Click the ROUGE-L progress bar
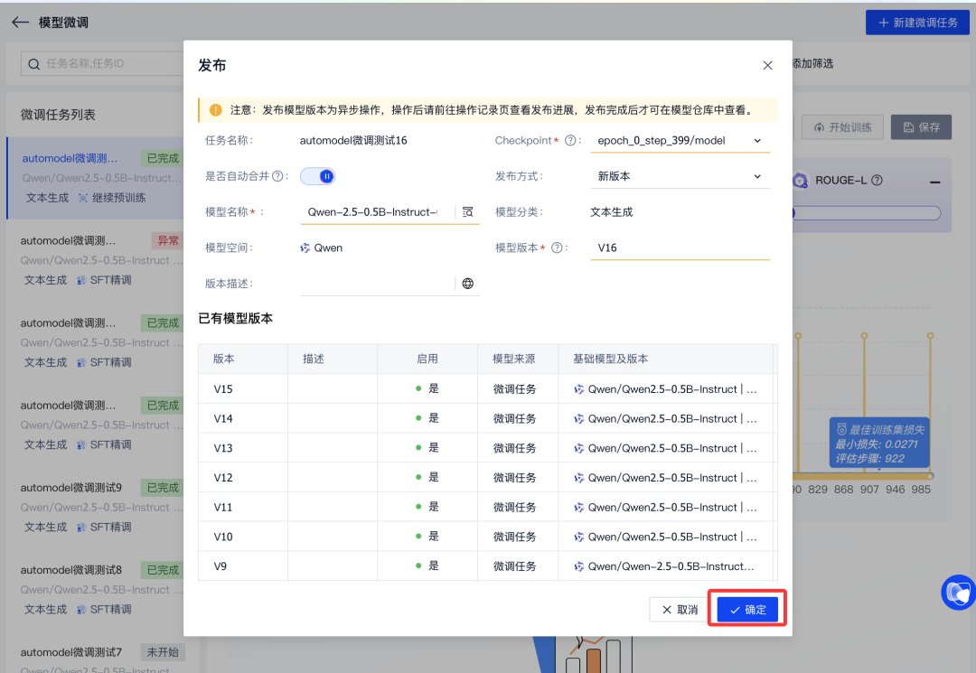The width and height of the screenshot is (976, 673). (x=867, y=213)
